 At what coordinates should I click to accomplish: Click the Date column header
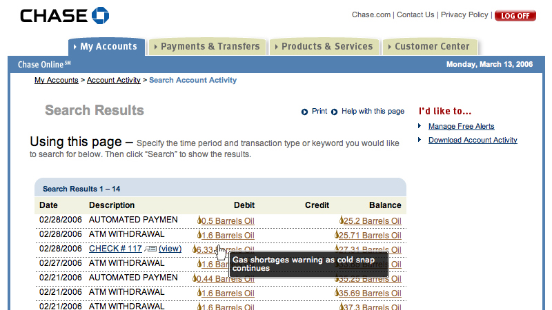click(48, 205)
